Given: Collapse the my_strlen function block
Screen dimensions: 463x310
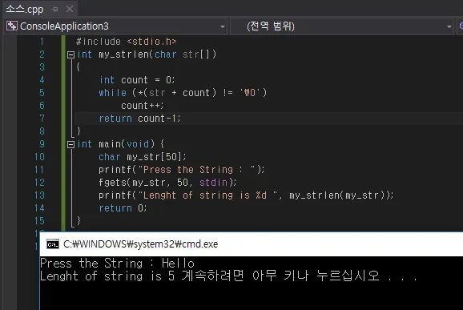Looking at the screenshot, I should pyautogui.click(x=70, y=54).
